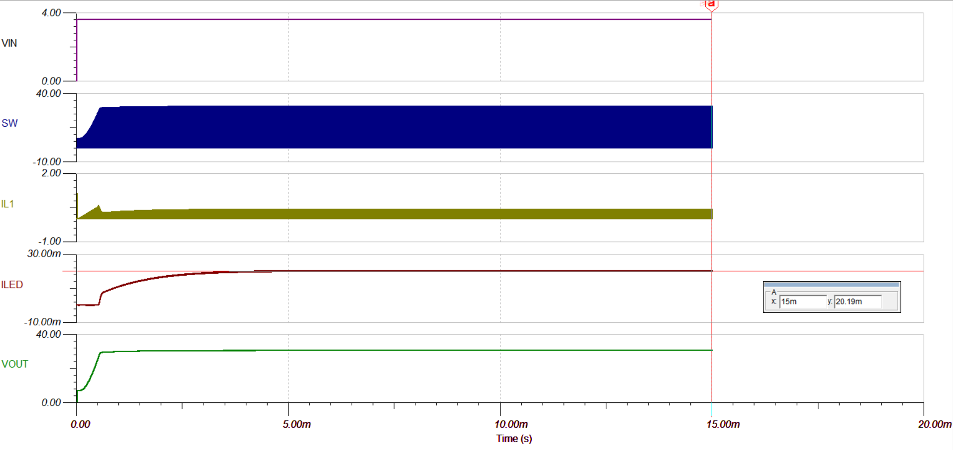The image size is (953, 450).
Task: Click the cursor A y value field showing 20.19m
Action: click(858, 301)
